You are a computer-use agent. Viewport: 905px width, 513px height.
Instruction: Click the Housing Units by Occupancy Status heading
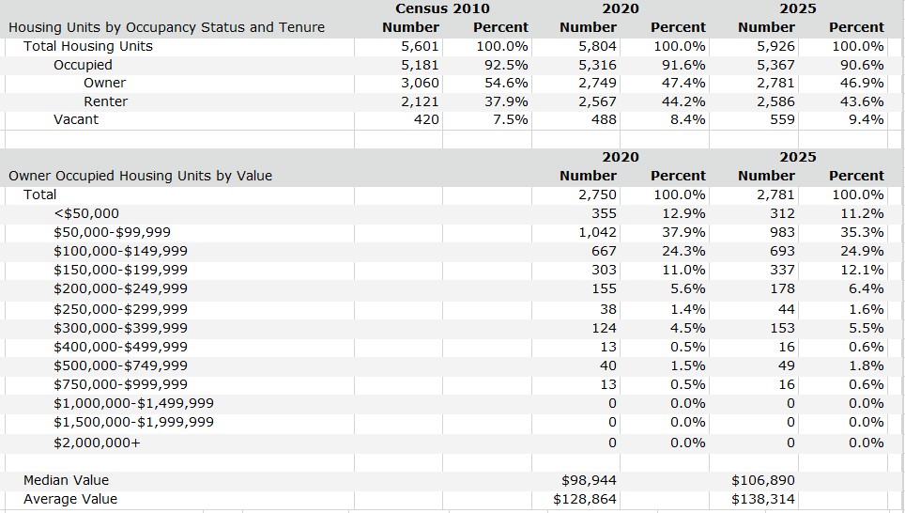tap(167, 27)
